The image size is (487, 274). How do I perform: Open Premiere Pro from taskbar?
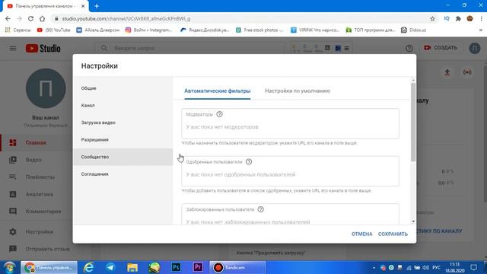point(198,267)
